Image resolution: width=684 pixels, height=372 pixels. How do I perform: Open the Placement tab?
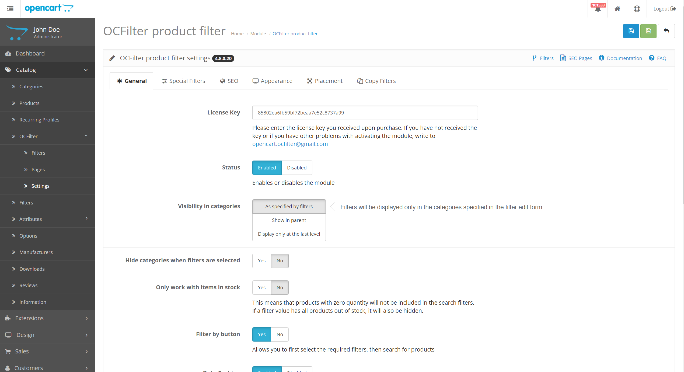pyautogui.click(x=325, y=81)
